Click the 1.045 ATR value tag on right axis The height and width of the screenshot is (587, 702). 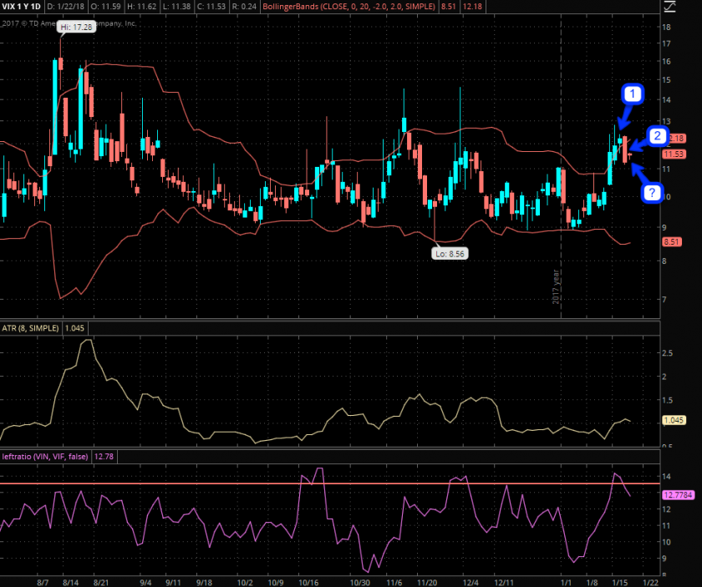point(674,420)
